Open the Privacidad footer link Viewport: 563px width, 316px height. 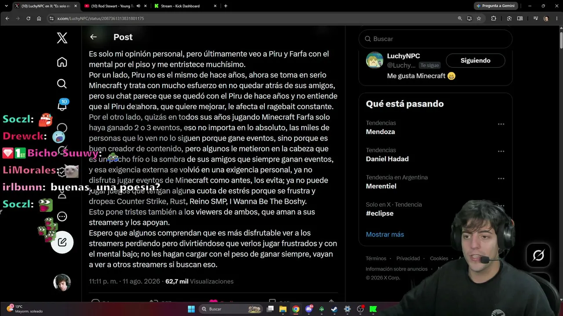pos(408,259)
